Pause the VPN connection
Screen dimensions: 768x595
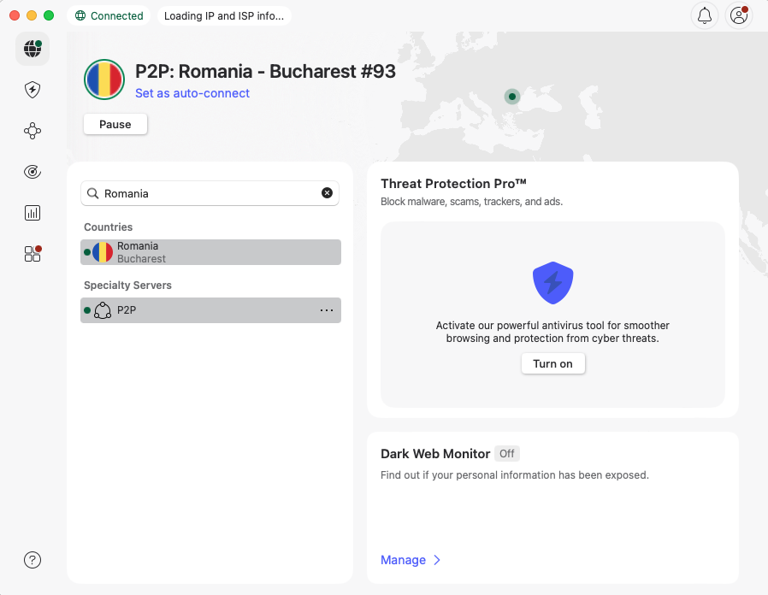point(115,125)
